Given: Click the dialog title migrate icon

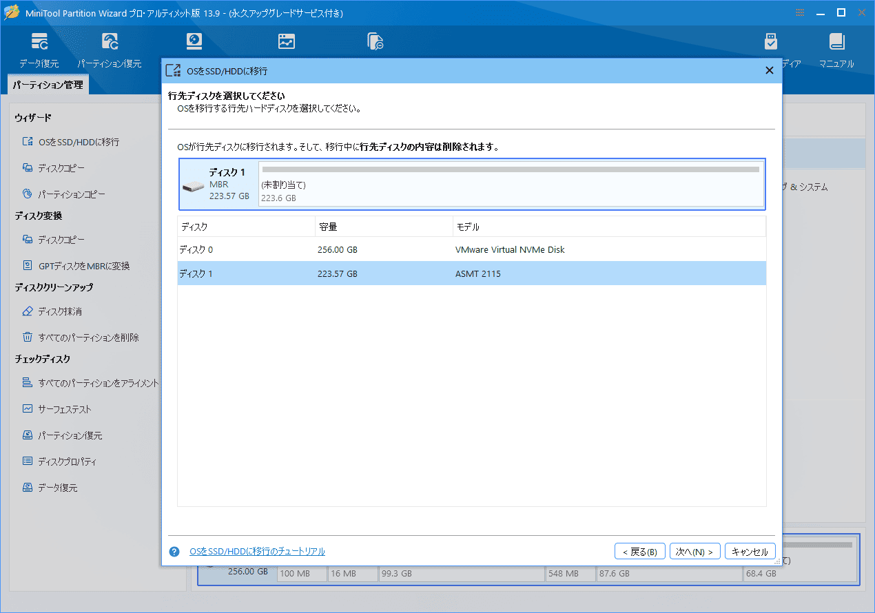Looking at the screenshot, I should tap(174, 71).
